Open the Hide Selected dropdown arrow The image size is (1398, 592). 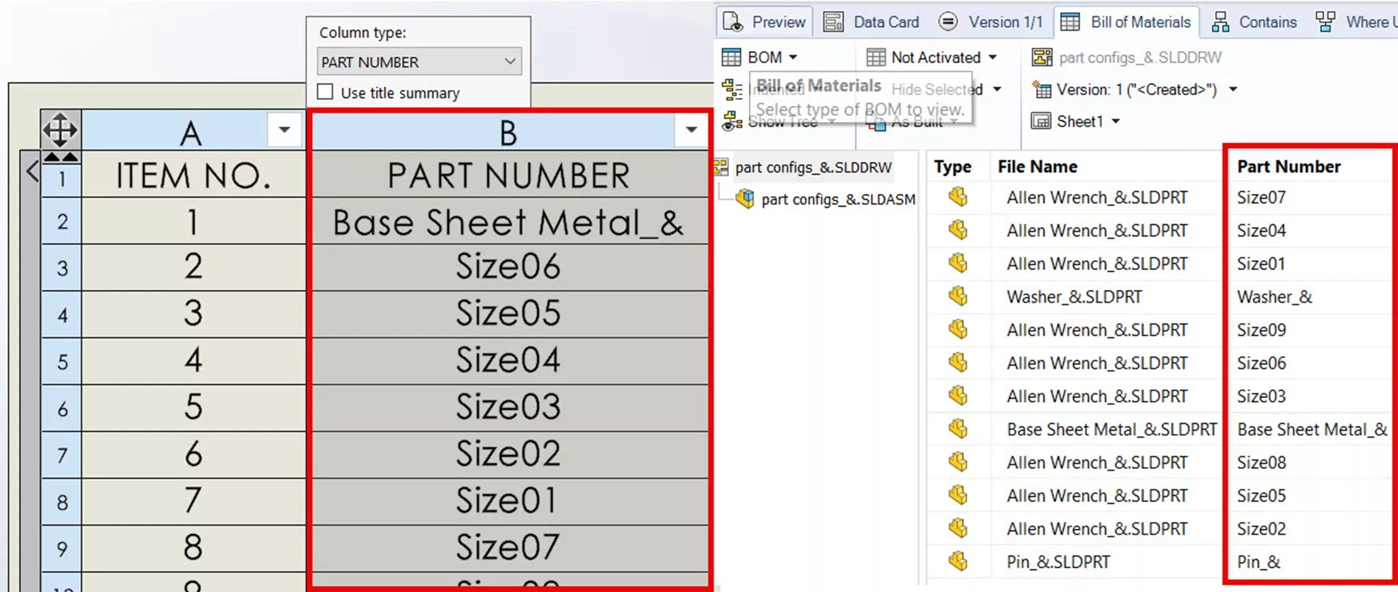point(997,89)
